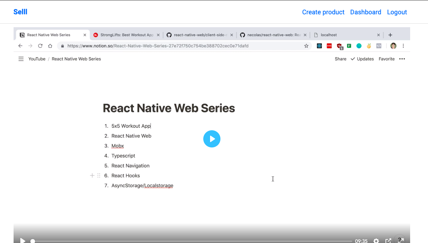428x243 pixels.
Task: Open the Notion Updates panel
Action: (x=362, y=59)
